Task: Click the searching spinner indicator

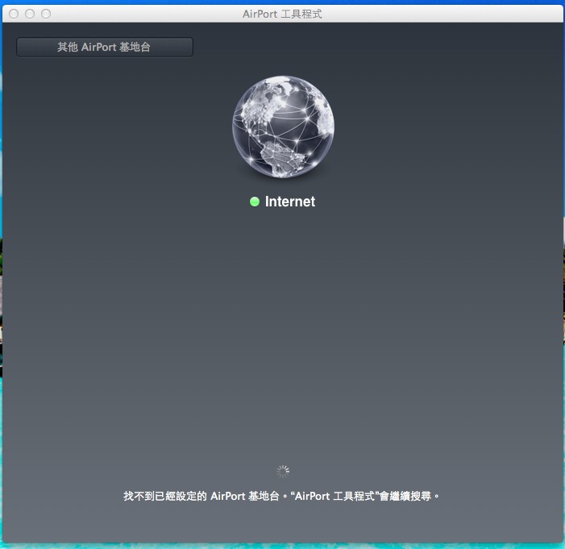Action: point(283,471)
